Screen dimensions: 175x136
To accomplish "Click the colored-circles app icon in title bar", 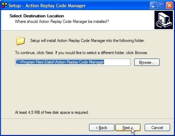I will (x=5, y=6).
